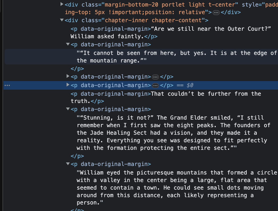Viewport: 278px width, 211px height.
Task: Open the three-dot actions menu beside selected row
Action: pyautogui.click(x=7, y=86)
